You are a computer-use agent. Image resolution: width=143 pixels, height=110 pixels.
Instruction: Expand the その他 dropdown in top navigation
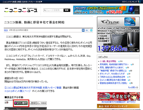(39, 2)
